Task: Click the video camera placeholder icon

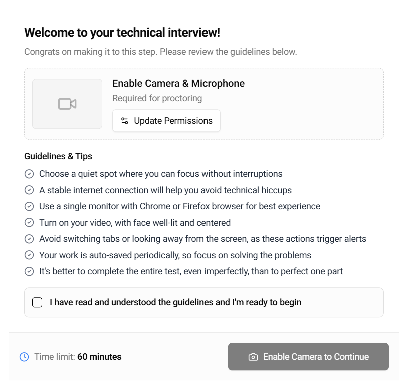Action: click(x=67, y=104)
